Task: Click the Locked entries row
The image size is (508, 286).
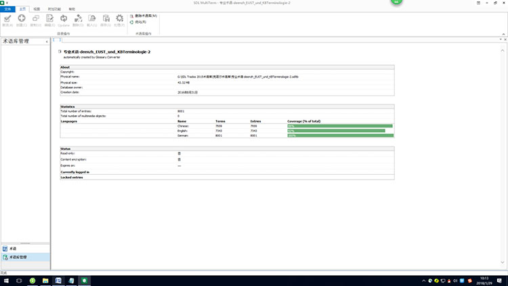Action: 227,178
